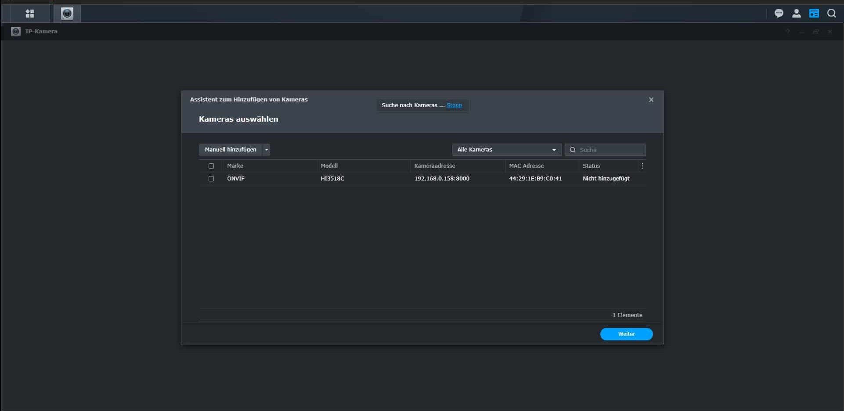This screenshot has width=844, height=411.
Task: Open column options three-dot menu
Action: coord(642,166)
